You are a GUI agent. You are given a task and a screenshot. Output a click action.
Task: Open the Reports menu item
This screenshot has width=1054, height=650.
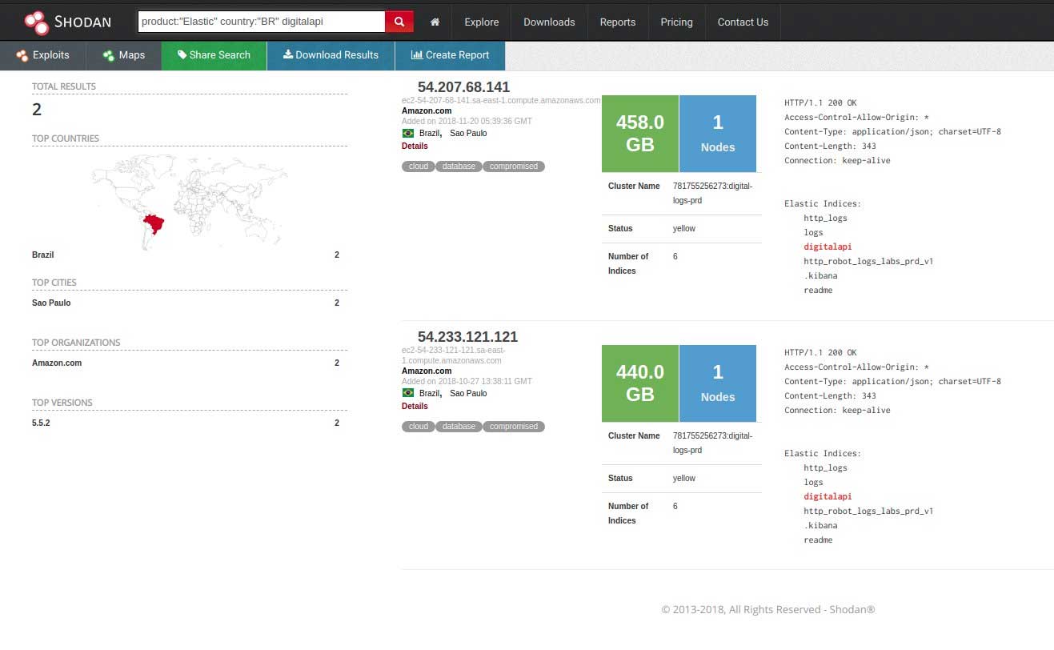pyautogui.click(x=617, y=22)
